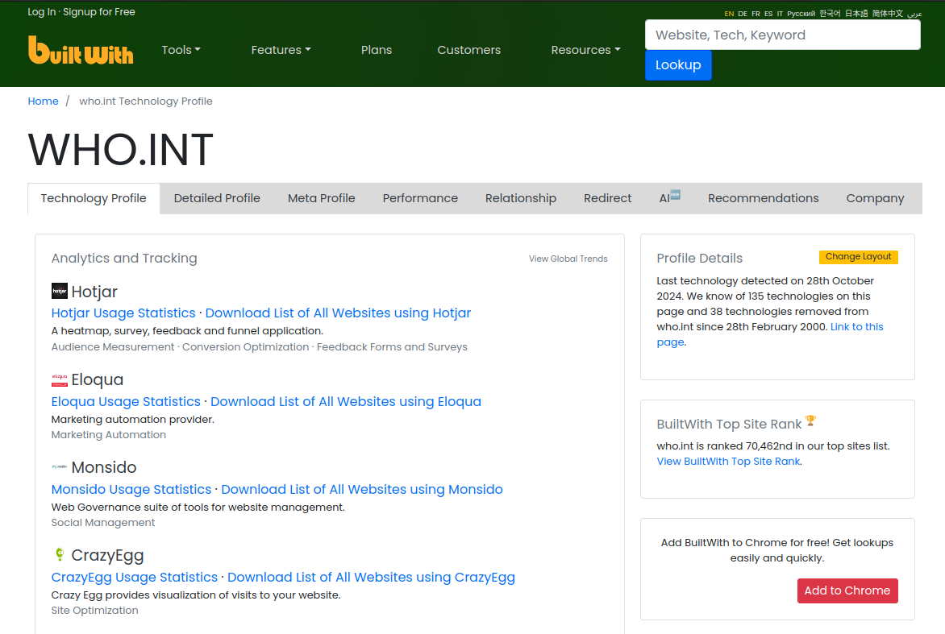Click the trophy icon beside Top Site Rank
Image resolution: width=945 pixels, height=634 pixels.
pyautogui.click(x=810, y=421)
